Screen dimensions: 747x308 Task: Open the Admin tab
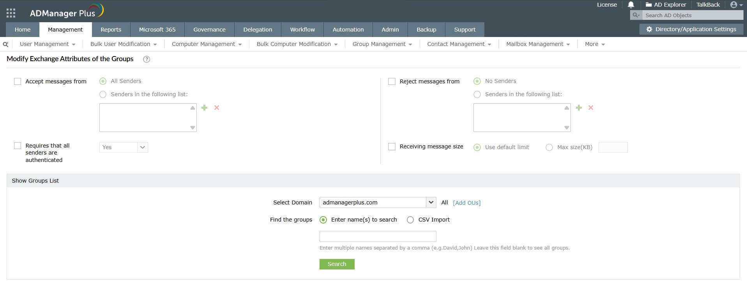pos(390,30)
